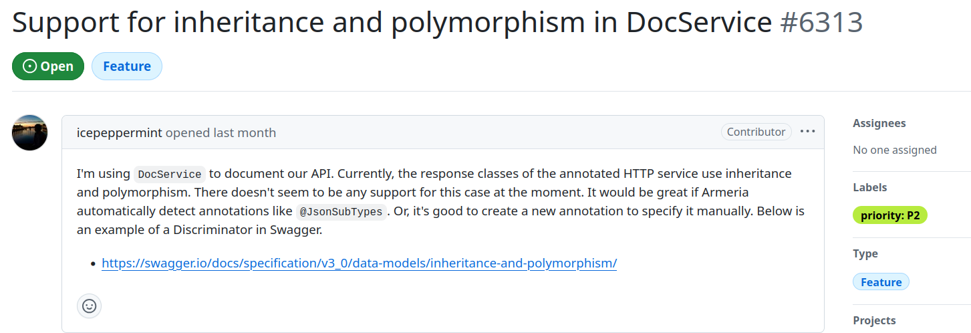Click the @JsonSubTypes inline code snippet

tap(341, 212)
